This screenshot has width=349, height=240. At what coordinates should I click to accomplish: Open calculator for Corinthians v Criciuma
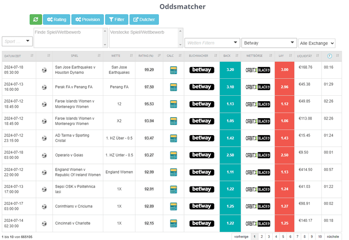click(174, 206)
